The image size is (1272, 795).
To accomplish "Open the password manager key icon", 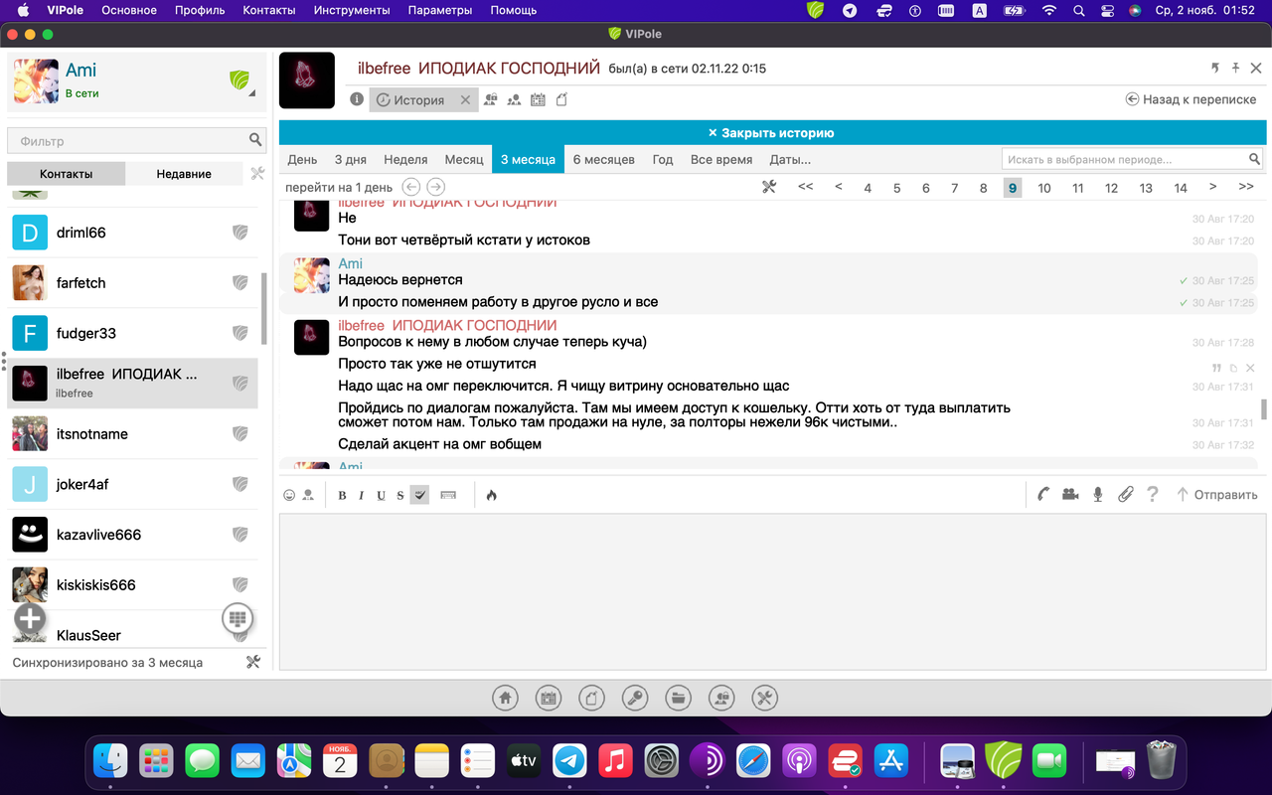I will tap(635, 698).
